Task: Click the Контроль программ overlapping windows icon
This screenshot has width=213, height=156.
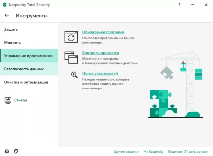Action: click(71, 58)
